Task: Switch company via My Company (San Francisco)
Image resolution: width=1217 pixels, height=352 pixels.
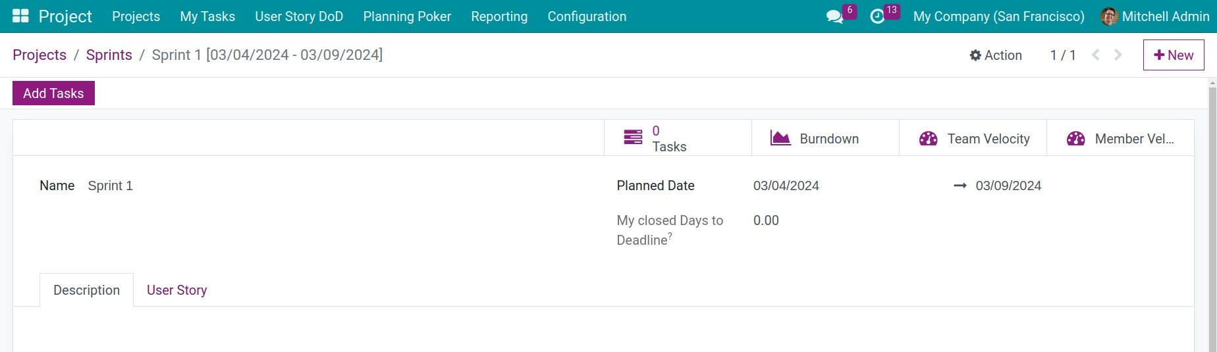Action: point(998,16)
